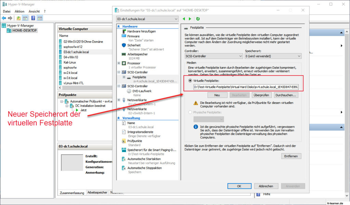Open the Aktion menu
The image size is (350, 205).
(x=19, y=11)
